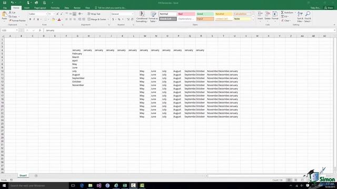Add a new sheet with plus icon
This screenshot has height=189, width=337.
tap(36, 176)
